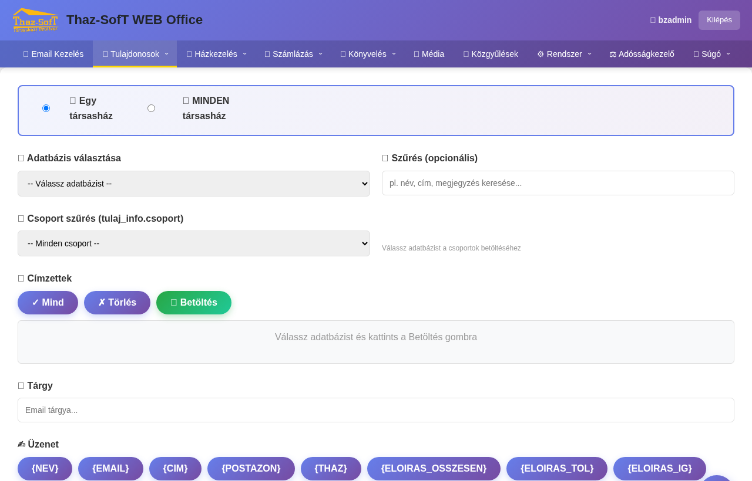Screen dimensions: 752x481
Task: Insert the {CIM} placeholder
Action: tap(175, 469)
